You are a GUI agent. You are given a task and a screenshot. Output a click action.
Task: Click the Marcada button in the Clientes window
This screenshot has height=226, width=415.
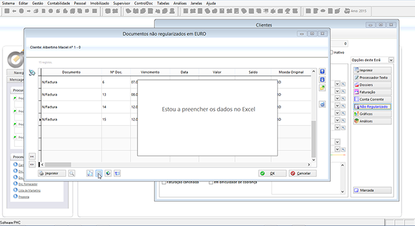click(372, 190)
